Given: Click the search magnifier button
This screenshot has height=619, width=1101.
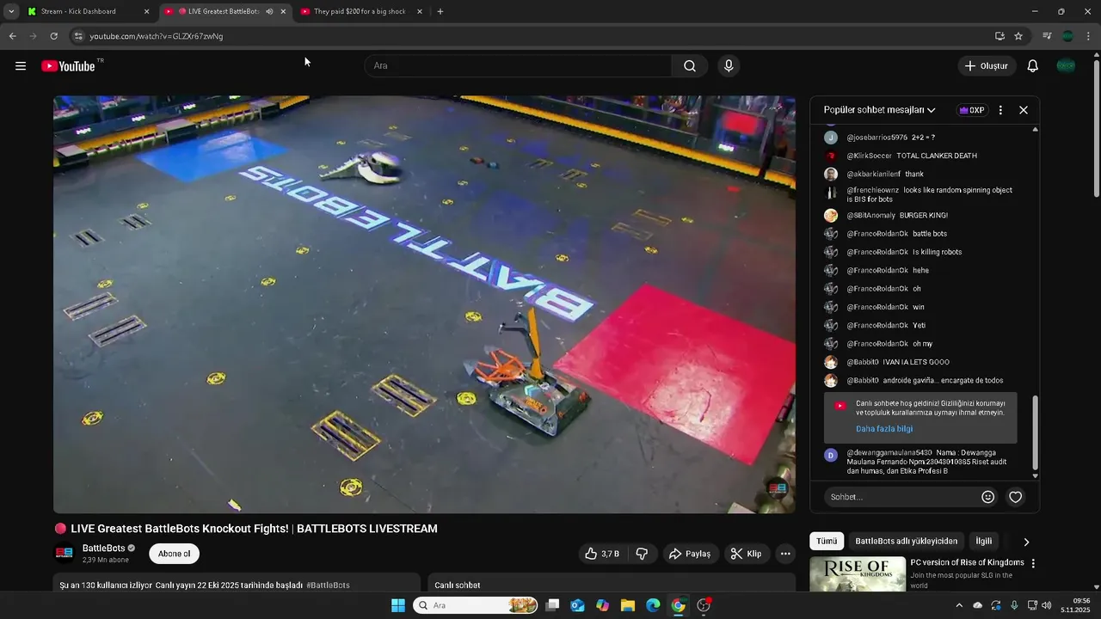Looking at the screenshot, I should (690, 66).
